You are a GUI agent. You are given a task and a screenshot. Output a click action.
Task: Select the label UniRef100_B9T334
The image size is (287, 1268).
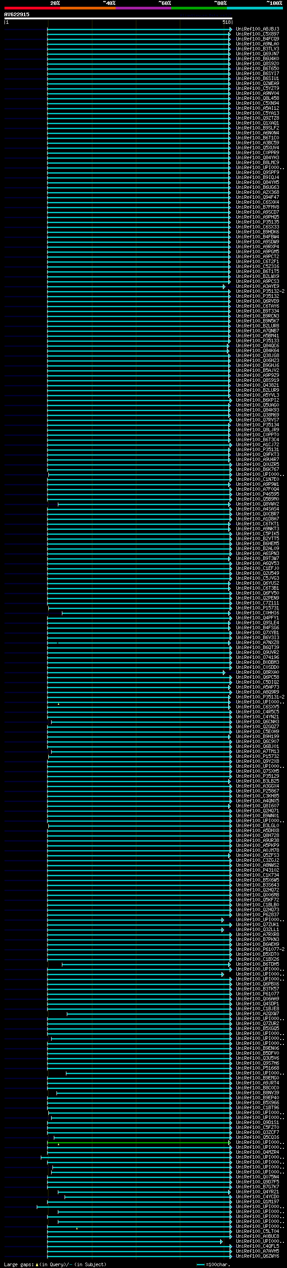(x=257, y=311)
